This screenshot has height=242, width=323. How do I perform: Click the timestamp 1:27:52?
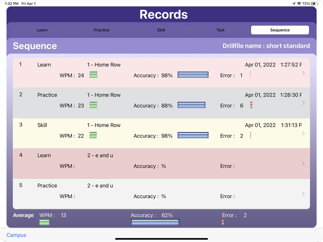tap(291, 65)
